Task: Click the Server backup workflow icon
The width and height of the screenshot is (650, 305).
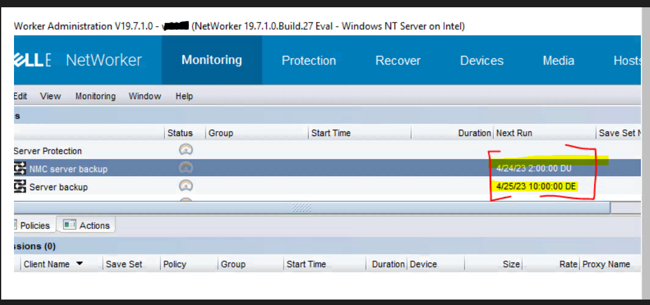Action: pos(21,187)
